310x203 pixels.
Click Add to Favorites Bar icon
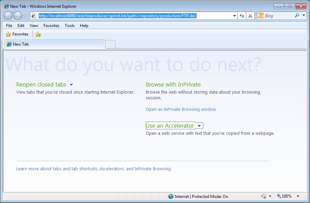(x=38, y=34)
